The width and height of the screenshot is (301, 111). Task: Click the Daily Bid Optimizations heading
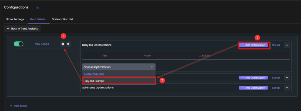(x=97, y=45)
